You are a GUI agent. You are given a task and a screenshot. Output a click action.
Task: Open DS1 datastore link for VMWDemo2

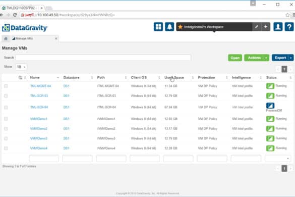click(67, 129)
